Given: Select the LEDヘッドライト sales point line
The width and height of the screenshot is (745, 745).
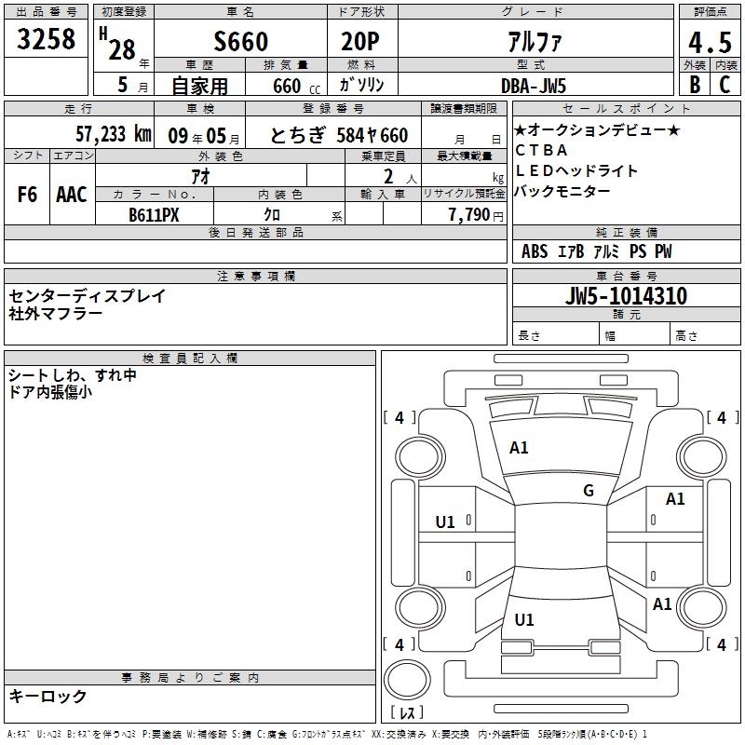Looking at the screenshot, I should 576,170.
